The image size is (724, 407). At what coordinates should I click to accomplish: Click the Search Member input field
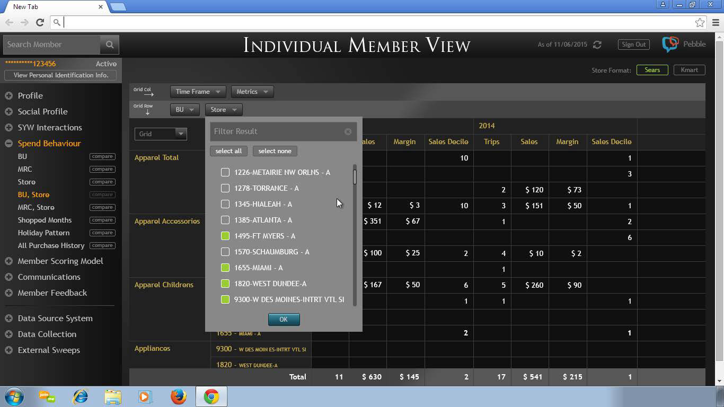pos(51,45)
